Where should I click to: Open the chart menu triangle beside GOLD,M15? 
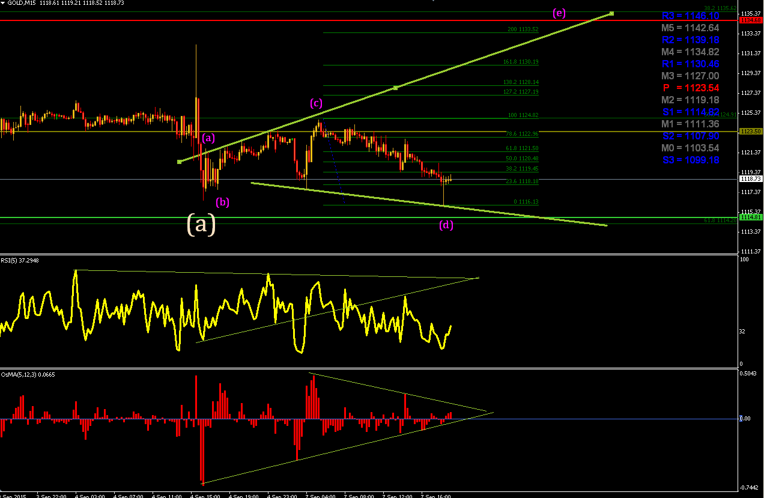4,4
